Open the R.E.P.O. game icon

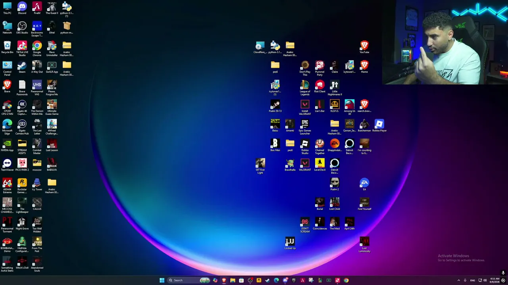pos(335,106)
